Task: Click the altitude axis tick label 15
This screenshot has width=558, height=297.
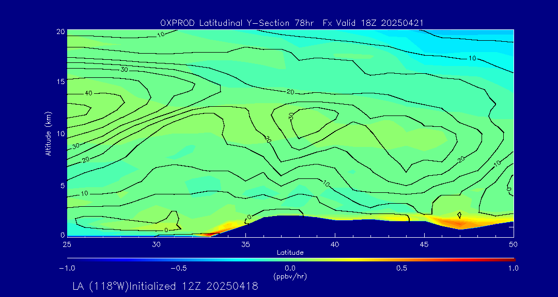Action: click(x=60, y=81)
